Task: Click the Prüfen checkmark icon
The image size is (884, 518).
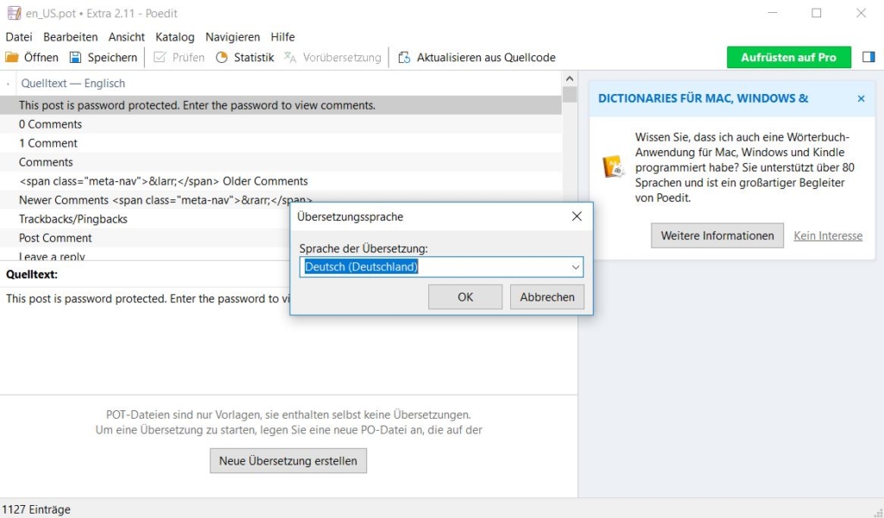Action: tap(160, 58)
